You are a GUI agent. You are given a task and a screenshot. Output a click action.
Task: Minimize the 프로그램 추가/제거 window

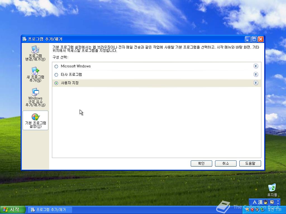[x=247, y=39]
